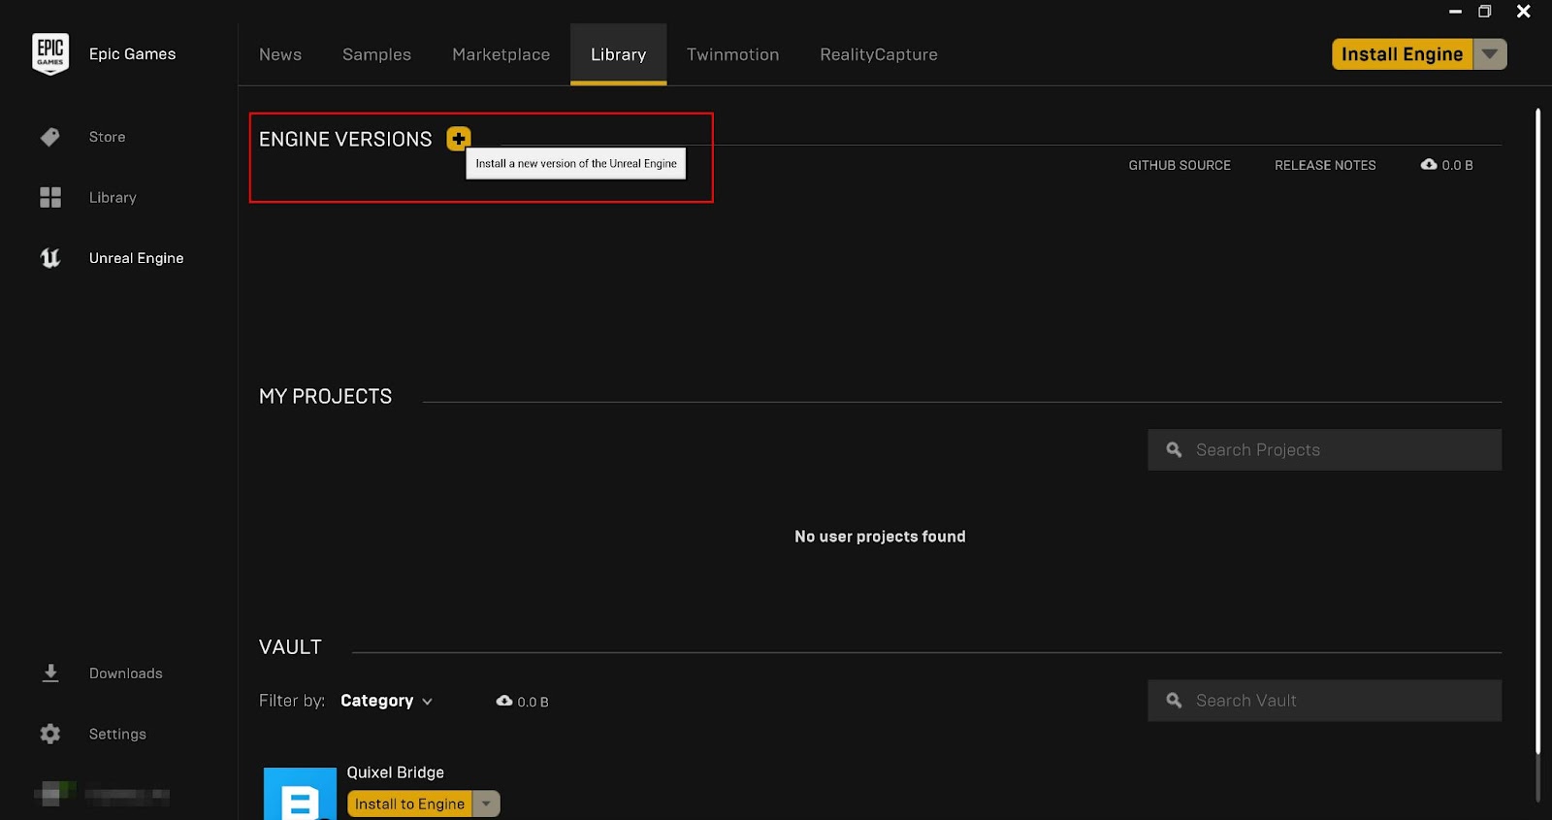Image resolution: width=1552 pixels, height=820 pixels.
Task: Click the Epic Games logo icon
Action: [50, 54]
